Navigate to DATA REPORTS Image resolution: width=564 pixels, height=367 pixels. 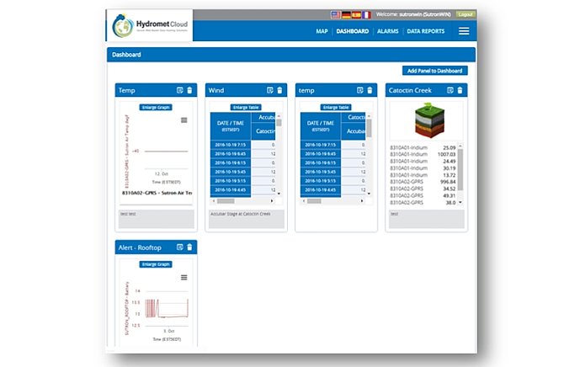pyautogui.click(x=426, y=31)
